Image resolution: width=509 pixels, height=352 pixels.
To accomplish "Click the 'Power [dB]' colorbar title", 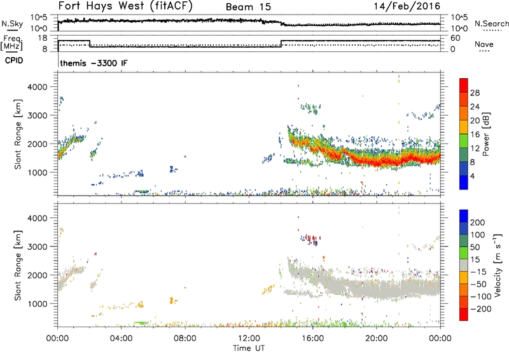I will pos(485,134).
